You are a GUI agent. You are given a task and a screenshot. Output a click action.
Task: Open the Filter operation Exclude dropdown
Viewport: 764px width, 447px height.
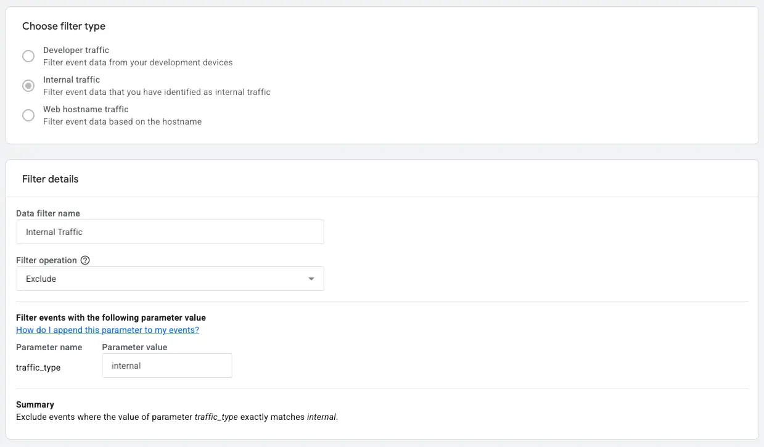(x=170, y=279)
